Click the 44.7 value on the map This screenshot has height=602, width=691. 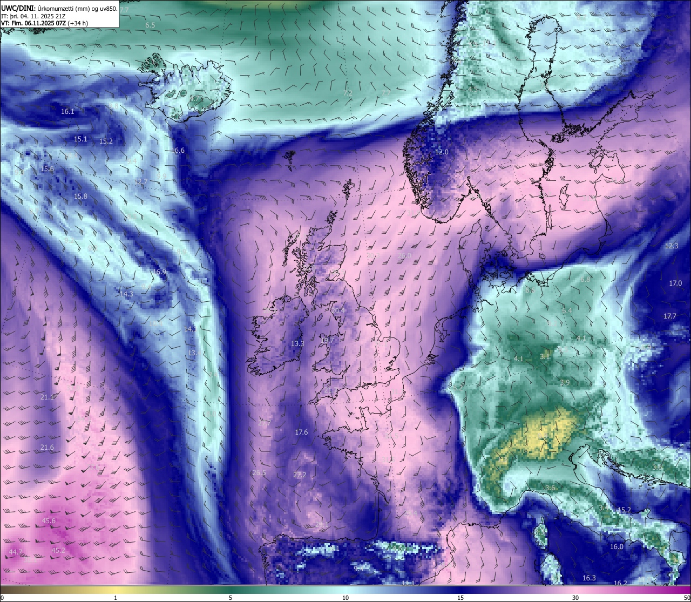(16, 552)
